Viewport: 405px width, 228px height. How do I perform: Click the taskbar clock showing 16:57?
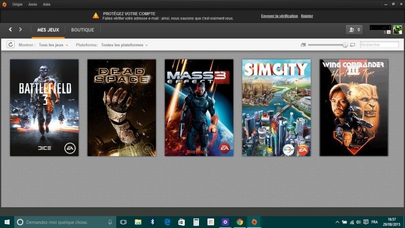(x=391, y=222)
